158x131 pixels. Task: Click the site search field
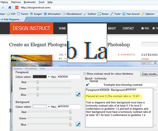pyautogui.click(x=150, y=44)
